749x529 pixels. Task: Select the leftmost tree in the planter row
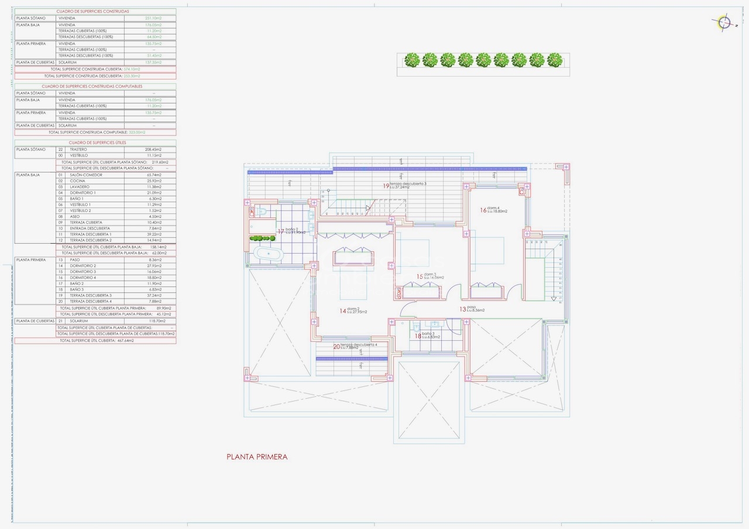tap(412, 60)
